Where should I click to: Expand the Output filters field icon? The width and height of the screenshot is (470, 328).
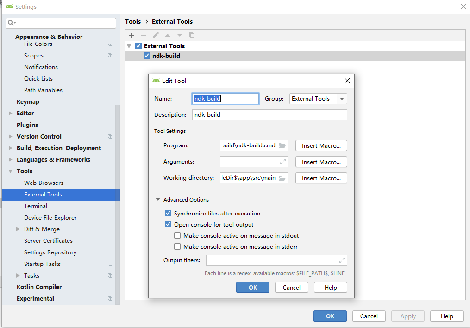point(342,260)
